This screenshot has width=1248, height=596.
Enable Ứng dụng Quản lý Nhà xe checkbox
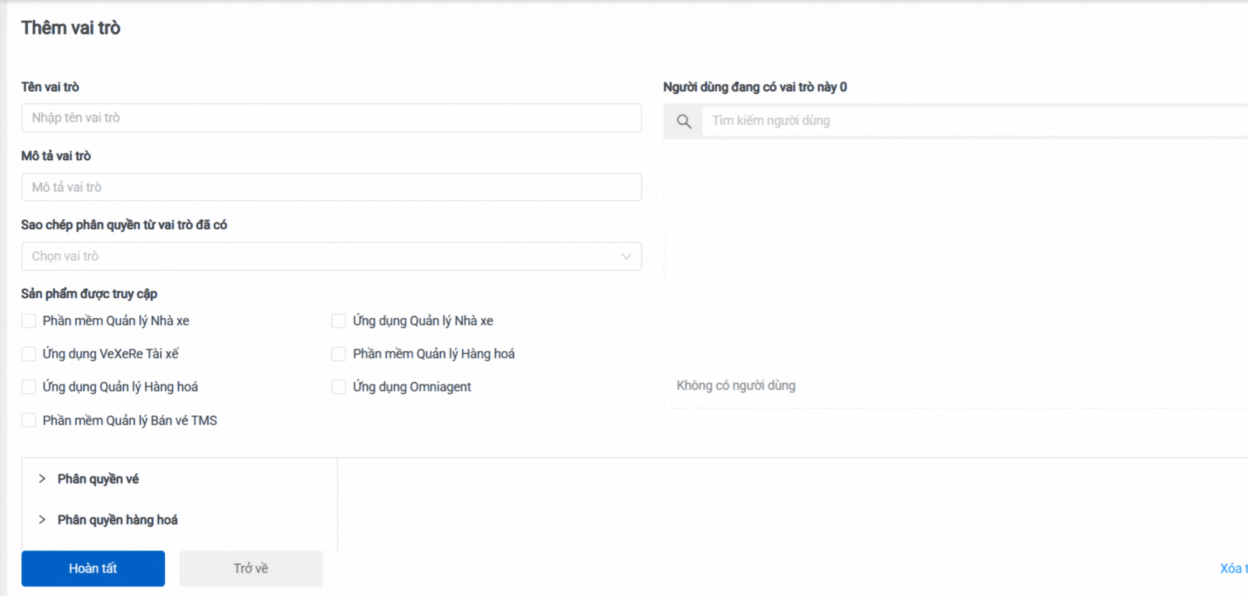tap(339, 321)
